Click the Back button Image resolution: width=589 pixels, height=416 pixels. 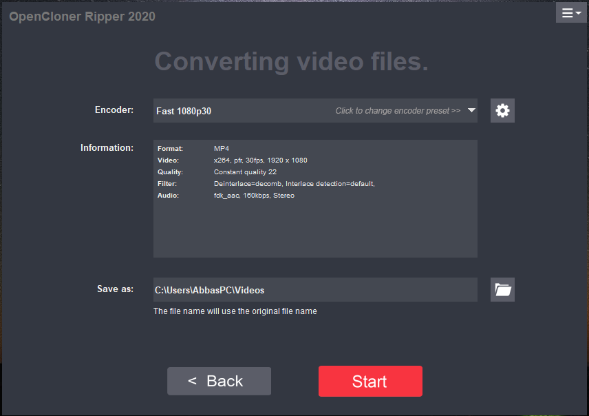tap(219, 381)
